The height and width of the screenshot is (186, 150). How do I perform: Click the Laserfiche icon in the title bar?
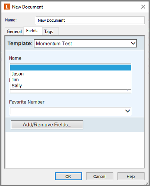click(7, 7)
